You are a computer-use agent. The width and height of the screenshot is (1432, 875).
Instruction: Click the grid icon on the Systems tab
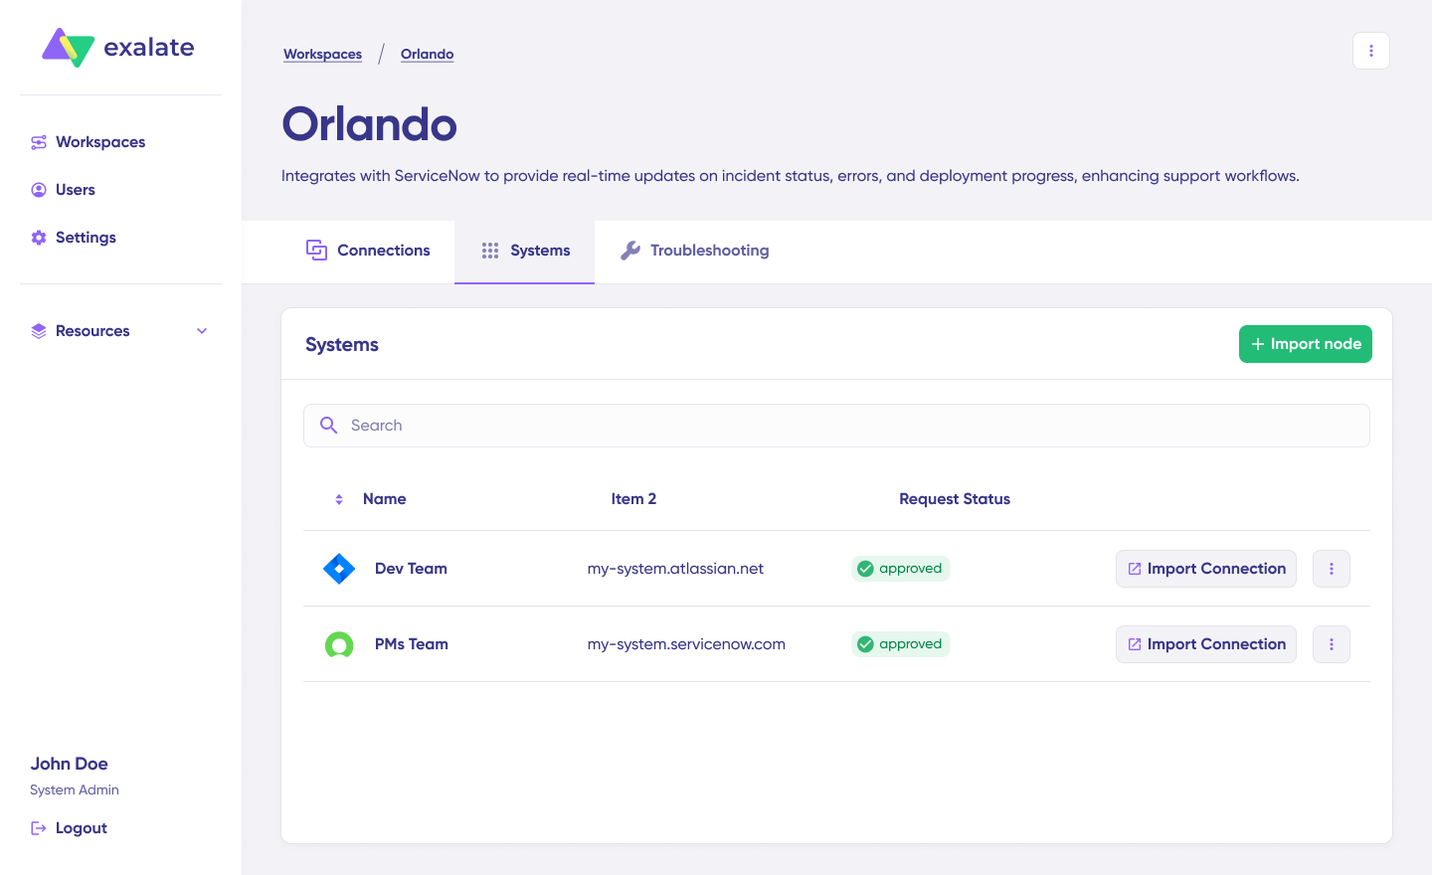point(489,251)
